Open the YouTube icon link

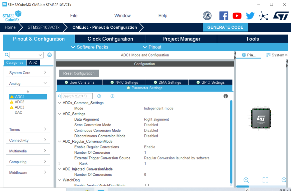point(237,16)
